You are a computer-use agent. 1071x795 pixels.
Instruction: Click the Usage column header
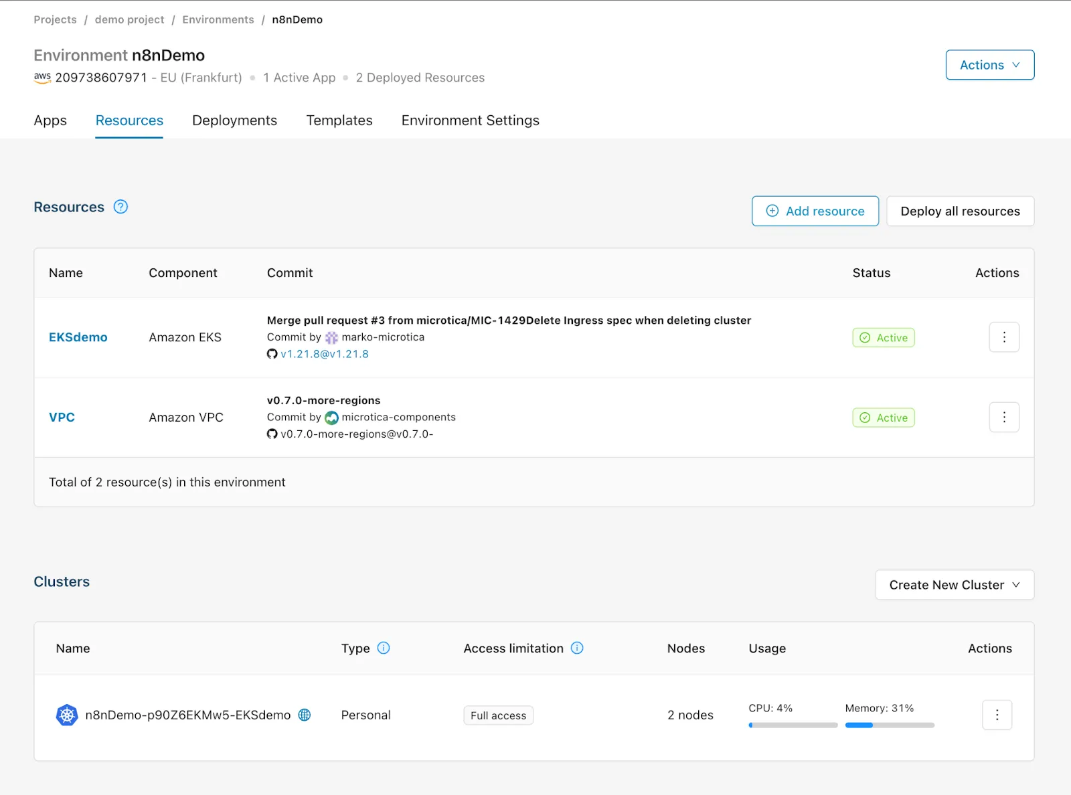point(767,648)
